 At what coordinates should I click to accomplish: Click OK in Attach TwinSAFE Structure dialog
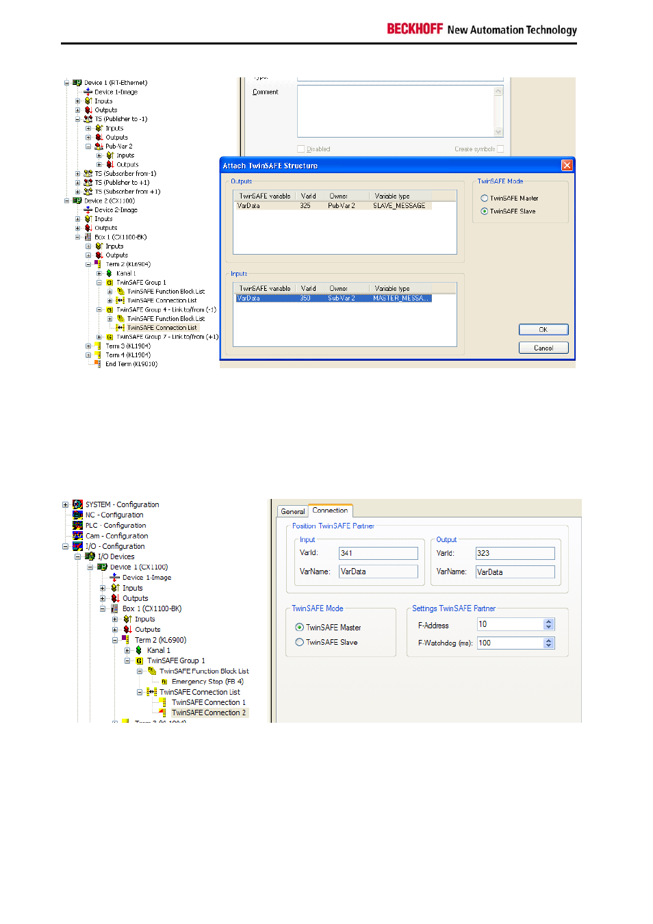[543, 330]
